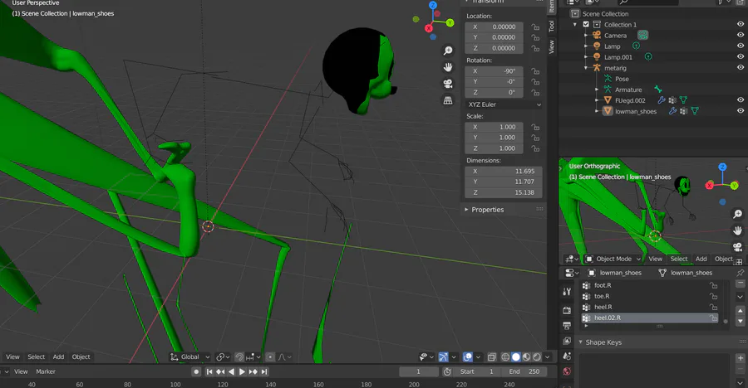This screenshot has height=388, width=748.
Task: Click the zoom magnifier in the main viewport
Action: pos(448,51)
